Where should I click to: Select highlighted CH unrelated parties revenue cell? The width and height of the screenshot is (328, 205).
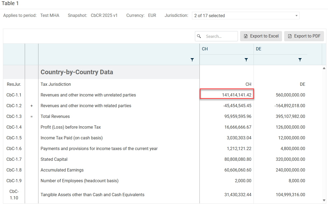click(227, 95)
